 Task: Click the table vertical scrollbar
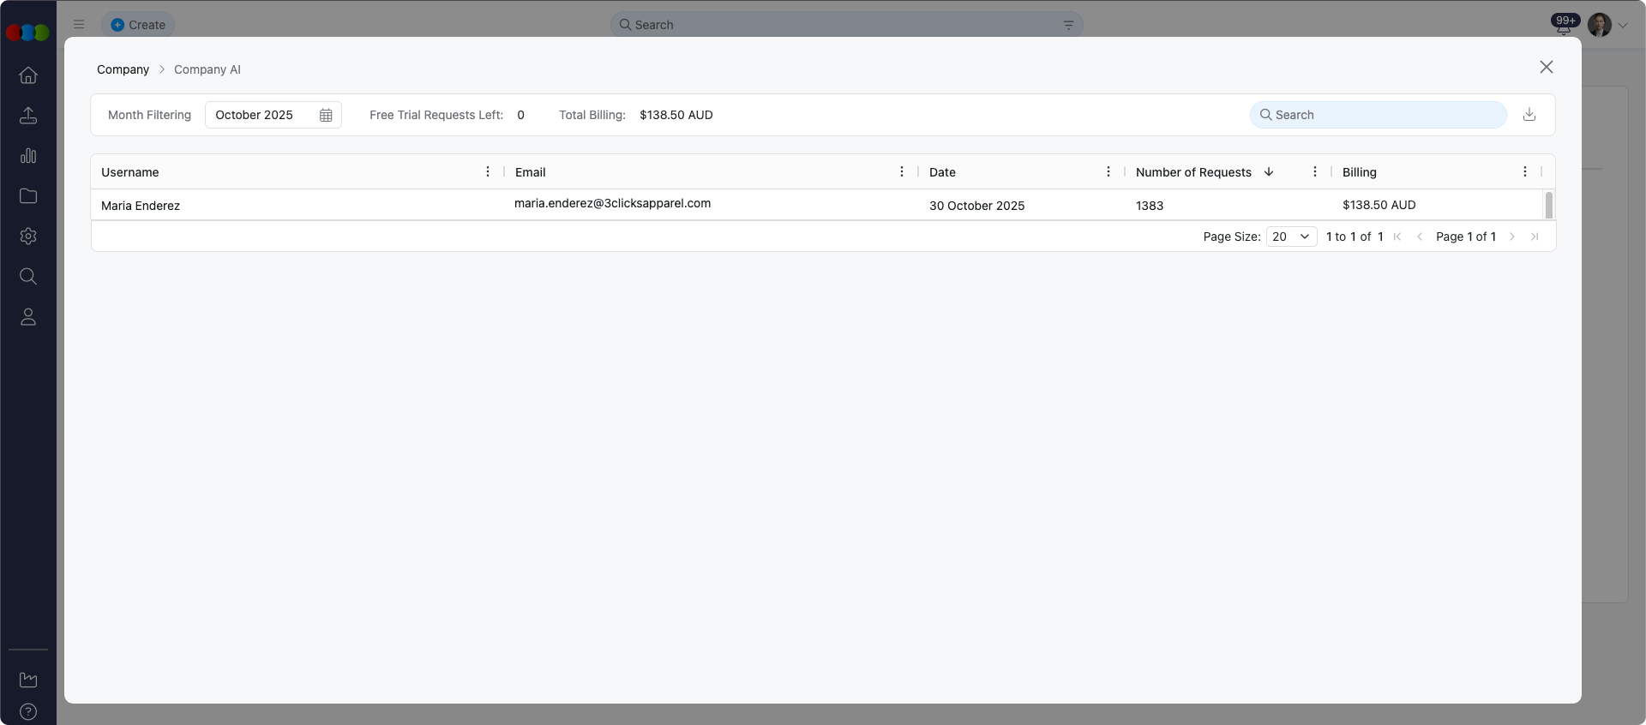[1548, 205]
